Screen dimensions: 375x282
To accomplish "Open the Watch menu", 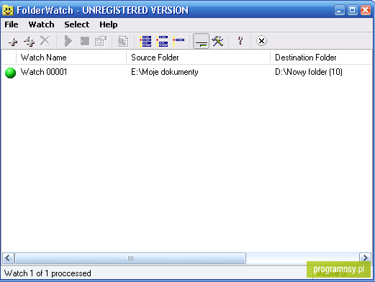I will coord(41,24).
